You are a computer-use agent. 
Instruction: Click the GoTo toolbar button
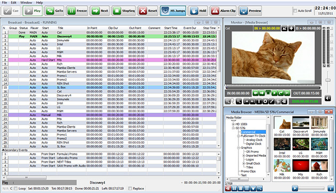coord(55,11)
